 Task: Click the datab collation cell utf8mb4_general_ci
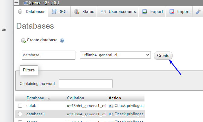pyautogui.click(x=87, y=106)
